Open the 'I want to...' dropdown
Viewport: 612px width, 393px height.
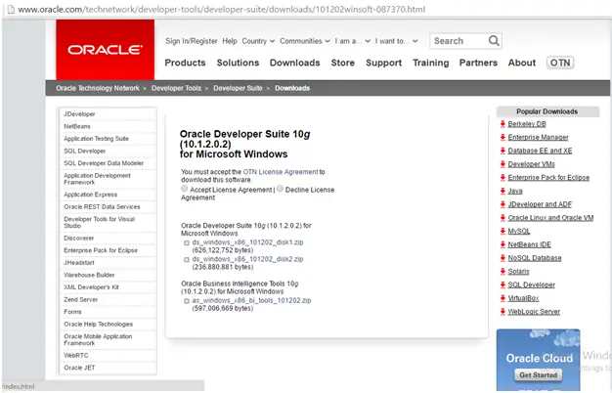click(397, 41)
